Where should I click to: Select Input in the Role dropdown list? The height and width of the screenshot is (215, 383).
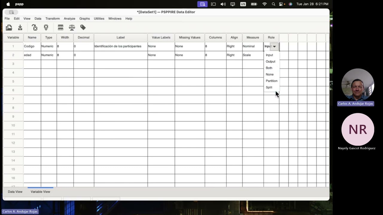point(269,55)
